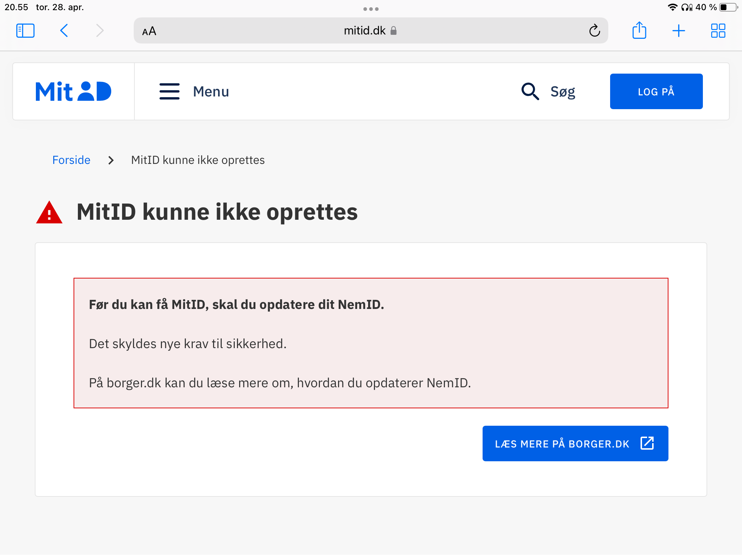Image resolution: width=742 pixels, height=557 pixels.
Task: Tap the battery indicator icon
Action: coord(729,7)
